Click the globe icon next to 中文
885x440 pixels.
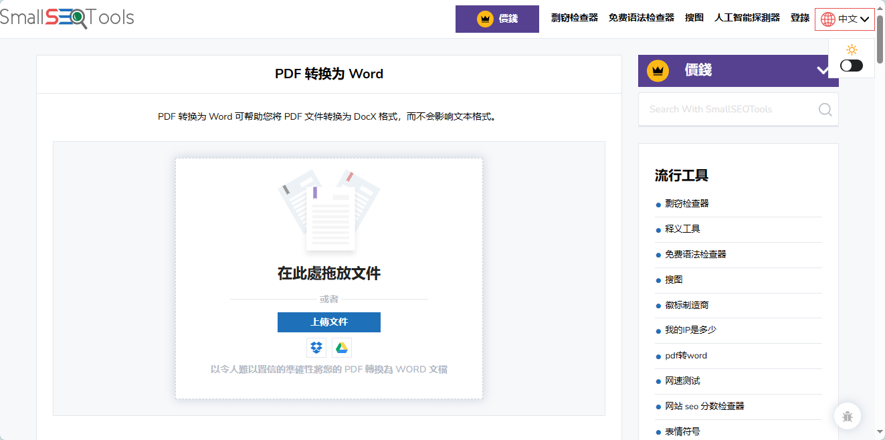(x=827, y=18)
